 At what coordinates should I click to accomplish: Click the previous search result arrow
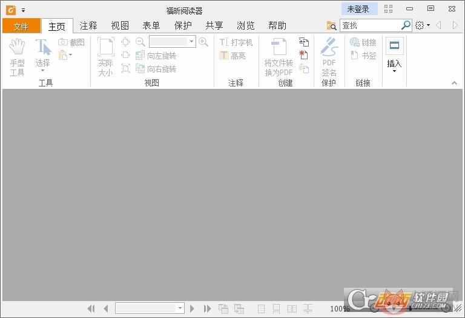tap(439, 25)
